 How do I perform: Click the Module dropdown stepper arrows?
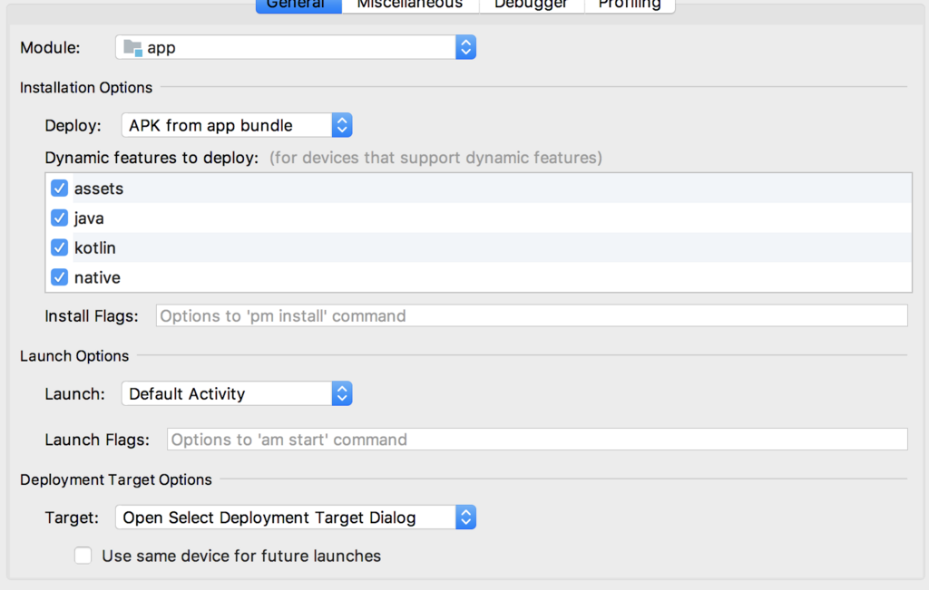[465, 47]
